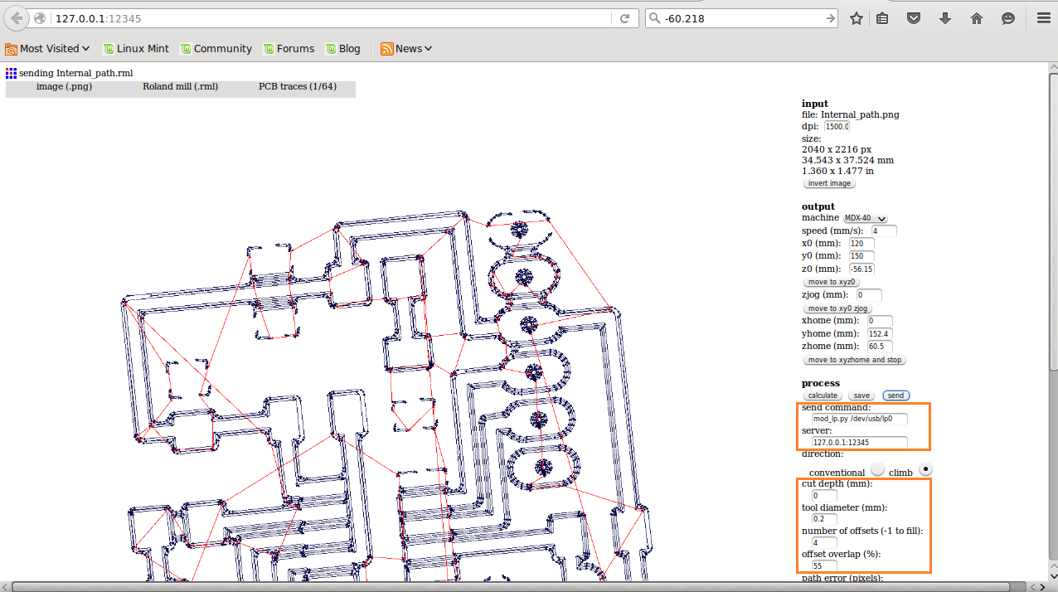Click the globe site identity icon
1058x592 pixels.
tap(40, 18)
